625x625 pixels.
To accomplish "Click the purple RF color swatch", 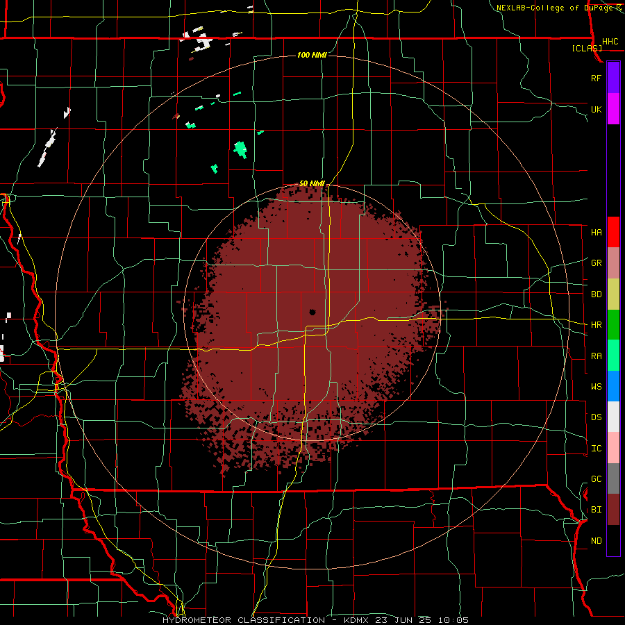I will pos(613,78).
